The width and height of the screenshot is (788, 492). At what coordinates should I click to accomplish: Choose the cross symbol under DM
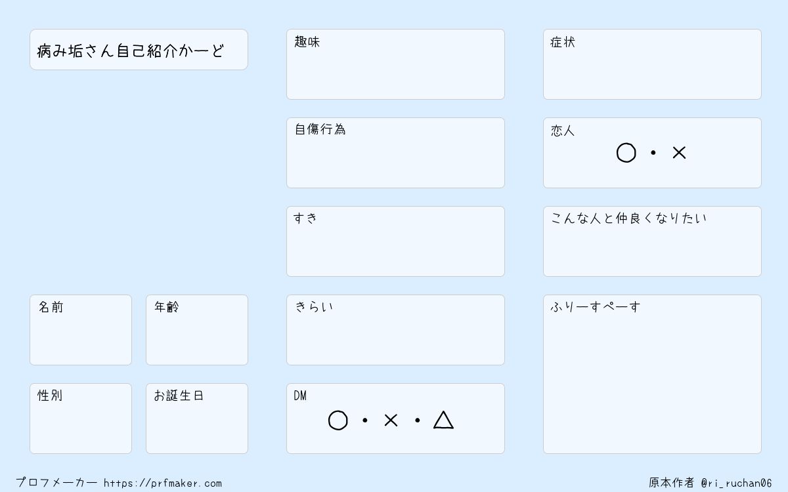(x=391, y=420)
